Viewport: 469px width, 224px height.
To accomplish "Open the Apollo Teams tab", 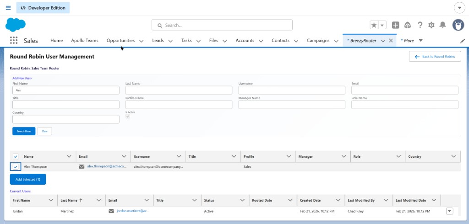I will point(85,41).
